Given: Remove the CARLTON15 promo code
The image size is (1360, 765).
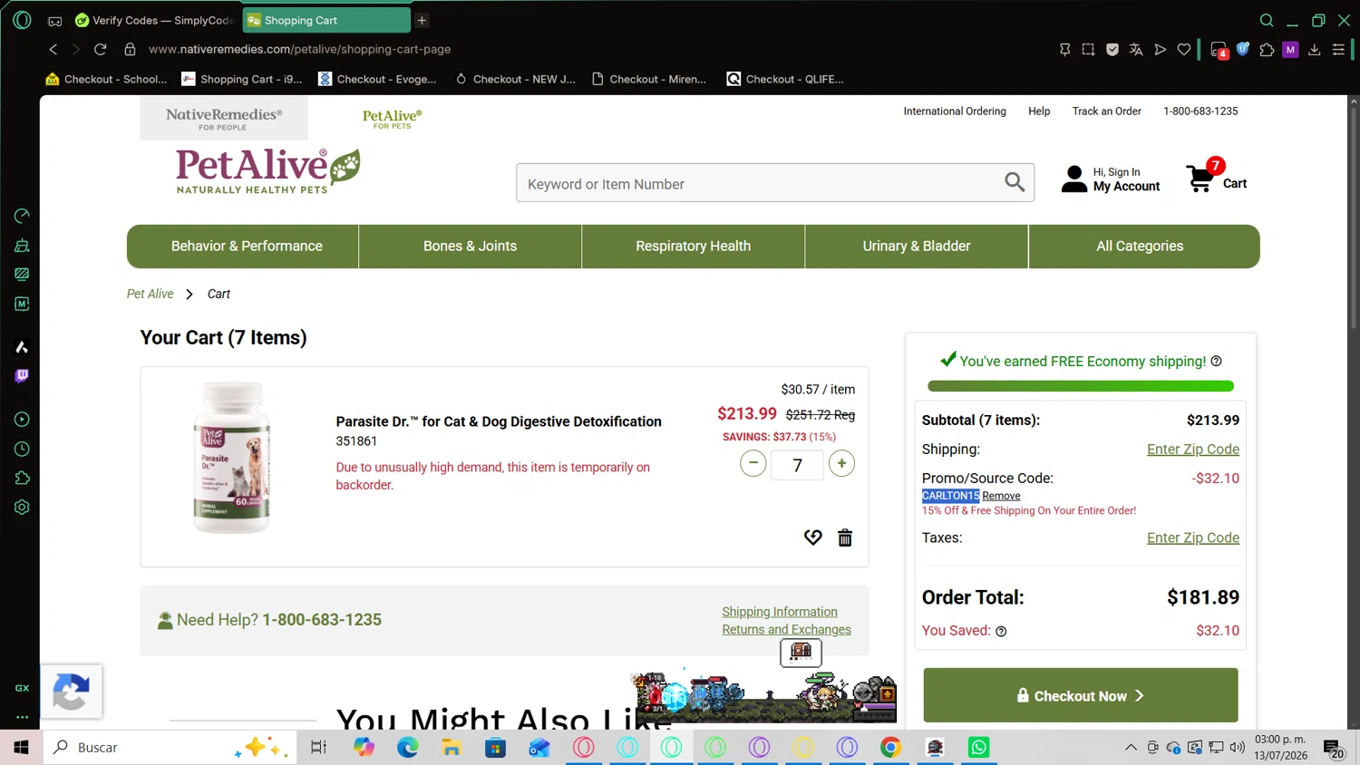Looking at the screenshot, I should 1001,496.
